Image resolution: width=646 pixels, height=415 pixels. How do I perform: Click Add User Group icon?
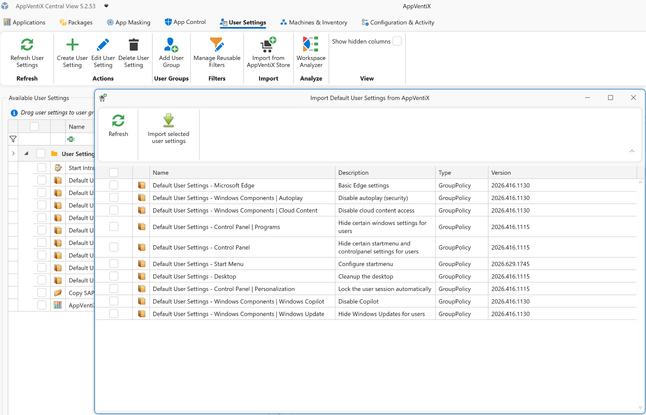(171, 45)
